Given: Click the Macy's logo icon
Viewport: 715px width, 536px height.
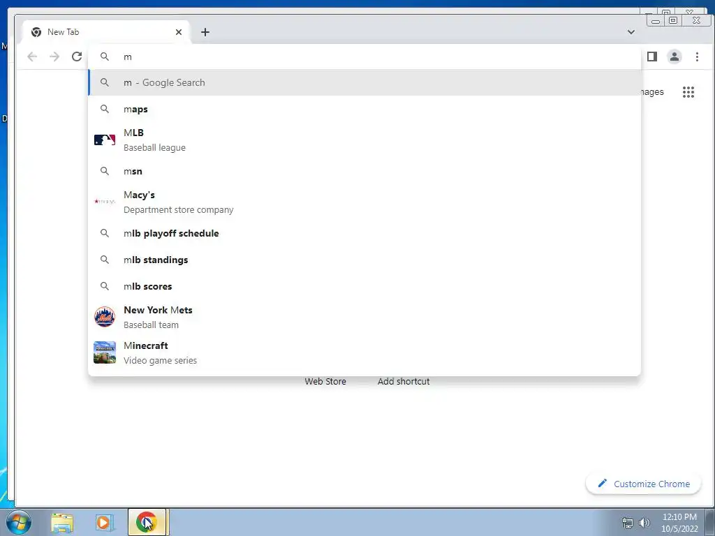Looking at the screenshot, I should point(105,201).
